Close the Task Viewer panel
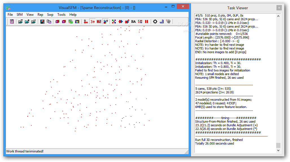The image size is (290, 162). 279,8
